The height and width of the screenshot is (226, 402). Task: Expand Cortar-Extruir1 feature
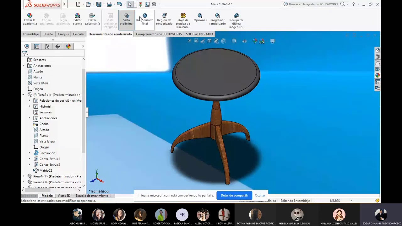point(30,159)
